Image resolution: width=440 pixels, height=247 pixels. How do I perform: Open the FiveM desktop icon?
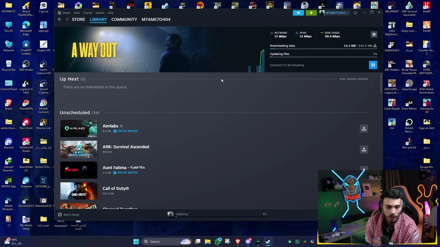(x=427, y=27)
